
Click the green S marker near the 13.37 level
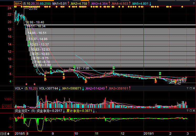coord(29,42)
